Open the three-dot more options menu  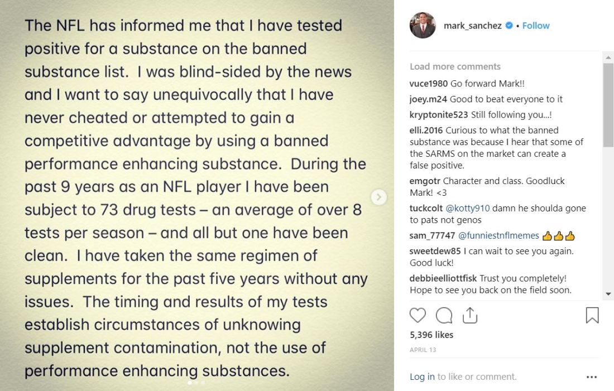click(592, 377)
